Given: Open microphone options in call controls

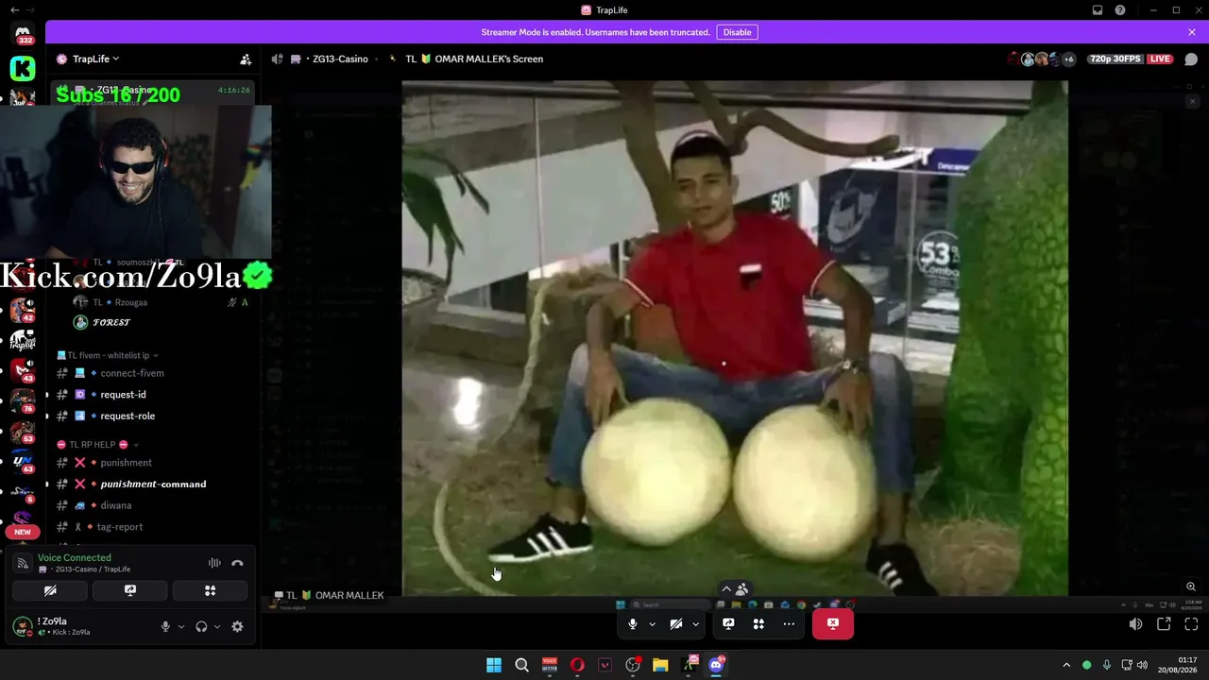Looking at the screenshot, I should pyautogui.click(x=652, y=624).
